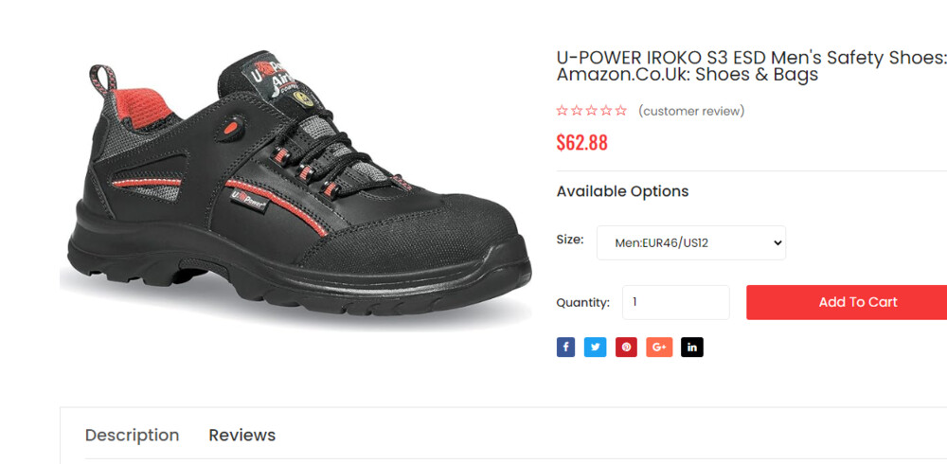Click the fourth rating star
This screenshot has height=464, width=947.
[606, 111]
